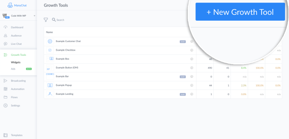Focus the Search input field

coord(60,20)
